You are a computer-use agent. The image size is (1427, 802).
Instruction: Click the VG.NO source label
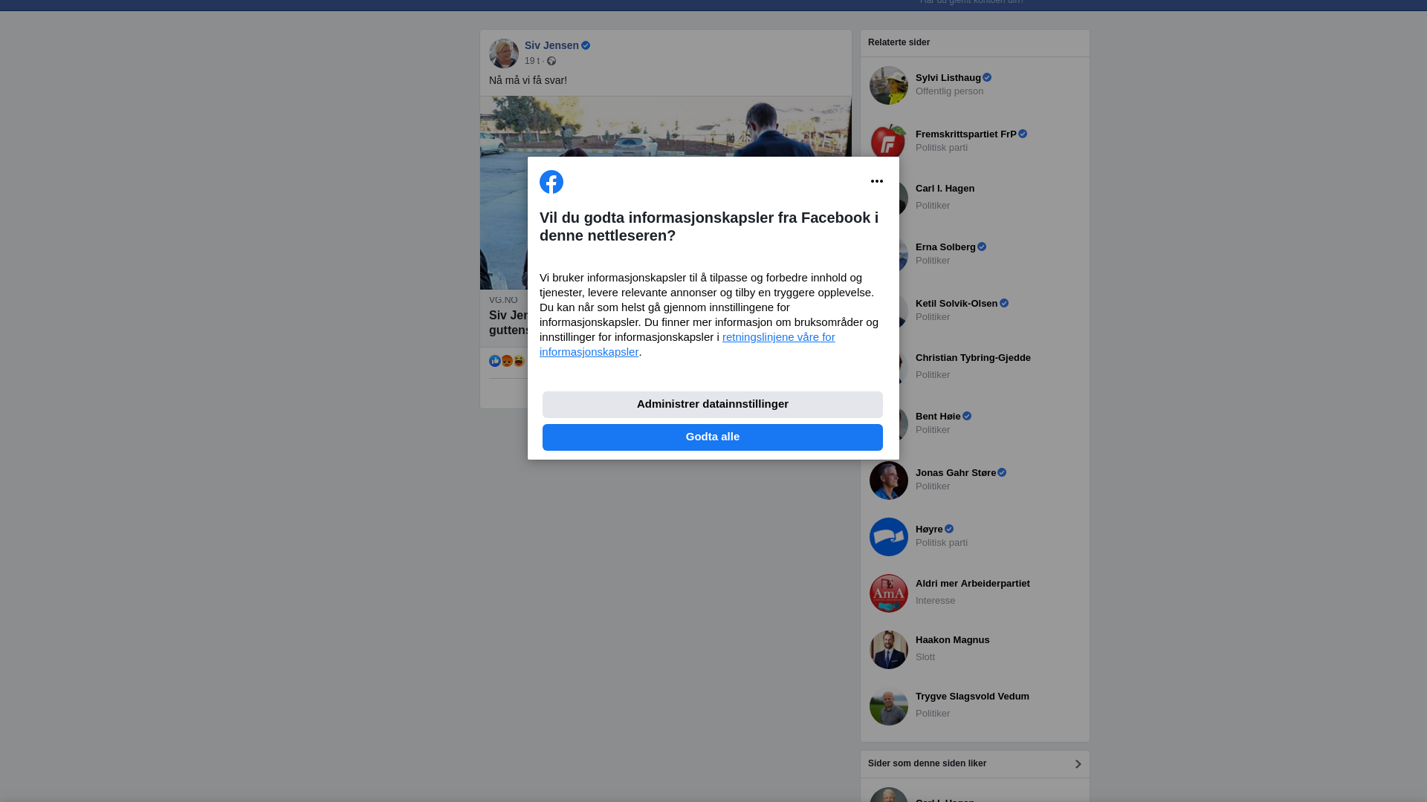503,300
